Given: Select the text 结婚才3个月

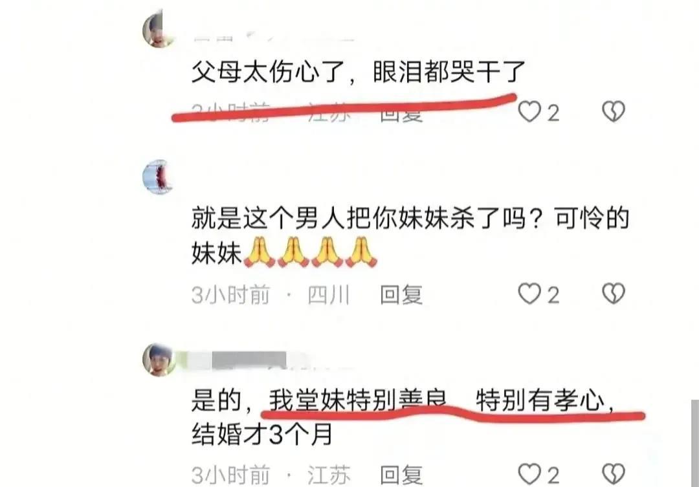Looking at the screenshot, I should tap(262, 435).
